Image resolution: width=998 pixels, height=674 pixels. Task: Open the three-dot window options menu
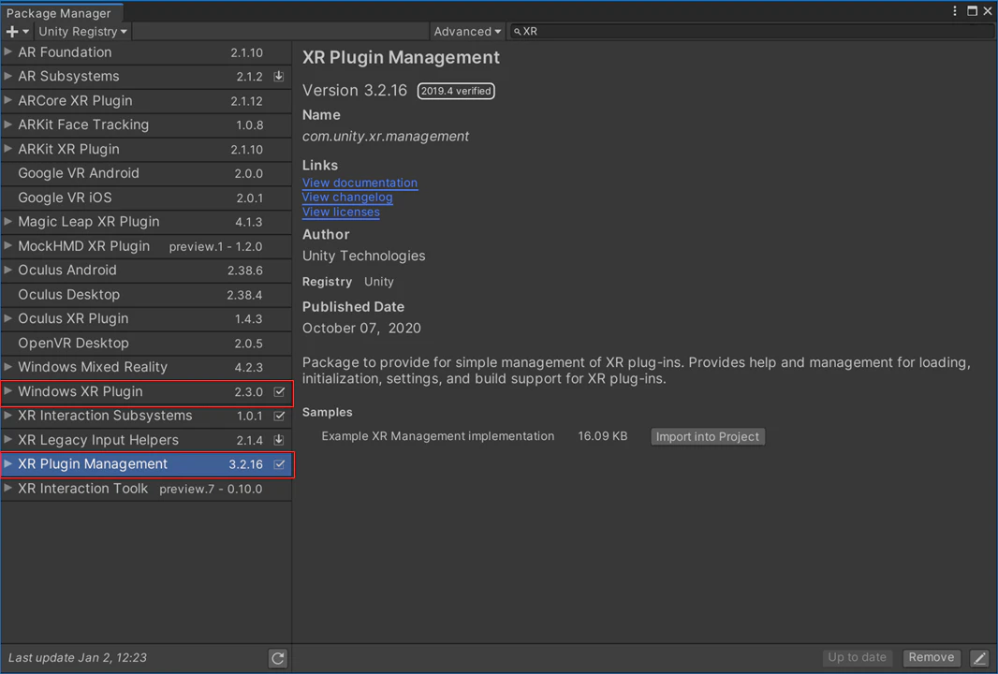[955, 11]
